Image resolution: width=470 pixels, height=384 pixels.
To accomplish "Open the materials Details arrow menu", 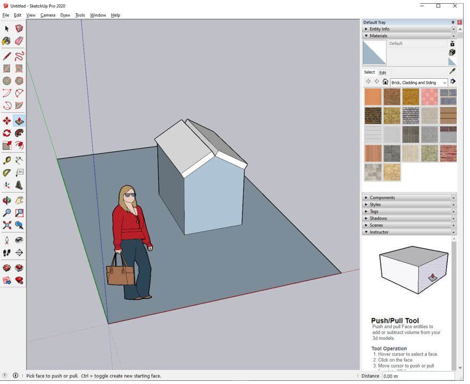I will tap(453, 81).
